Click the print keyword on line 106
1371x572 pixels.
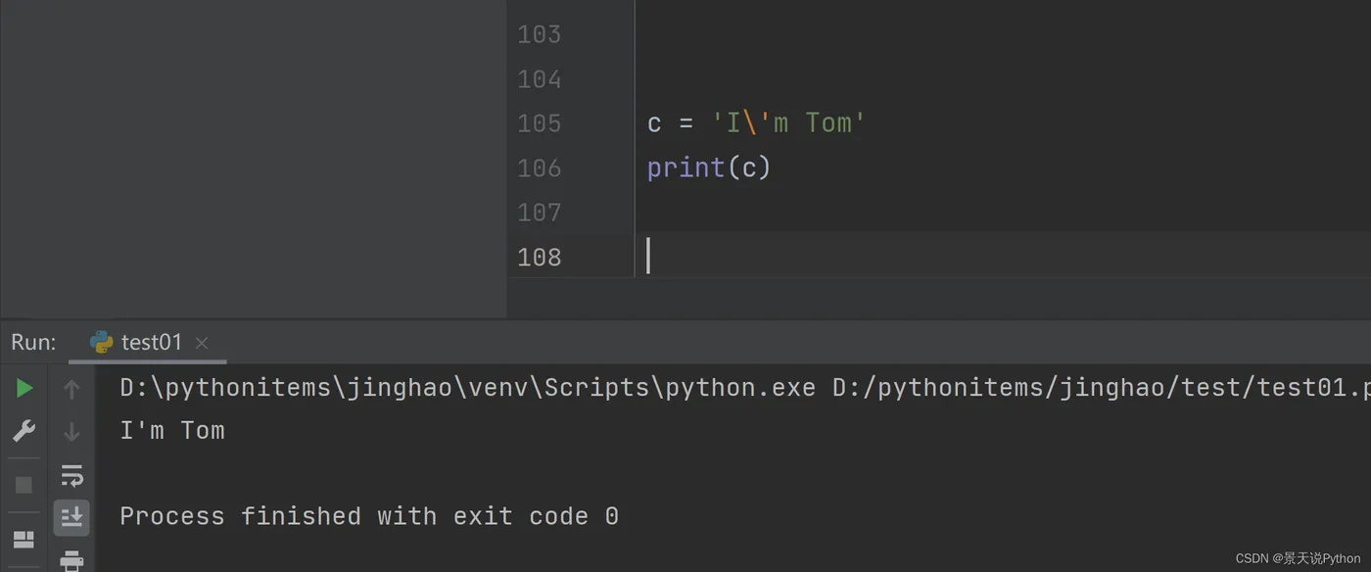pos(685,168)
